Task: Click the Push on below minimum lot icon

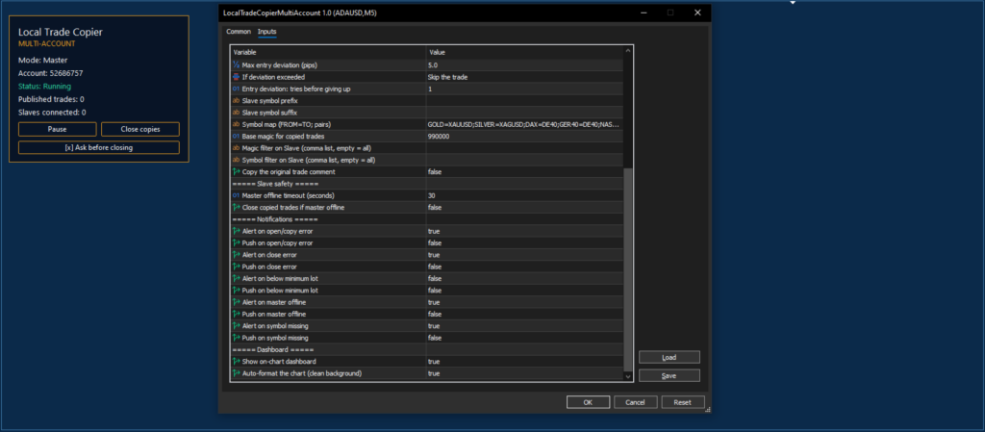Action: coord(237,291)
